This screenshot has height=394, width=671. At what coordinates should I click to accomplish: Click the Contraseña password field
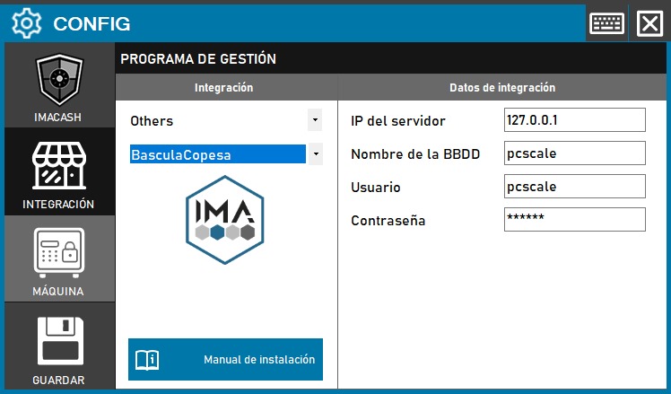click(x=574, y=220)
